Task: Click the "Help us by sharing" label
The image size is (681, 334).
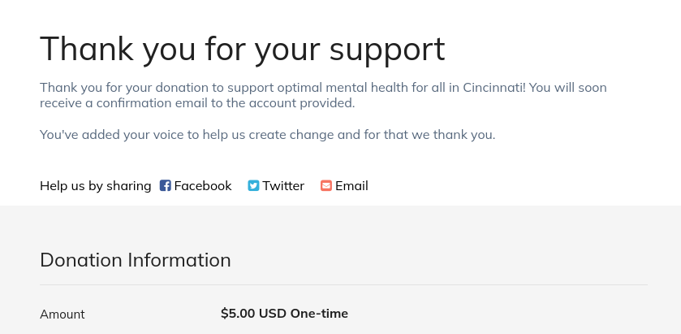Action: tap(95, 185)
